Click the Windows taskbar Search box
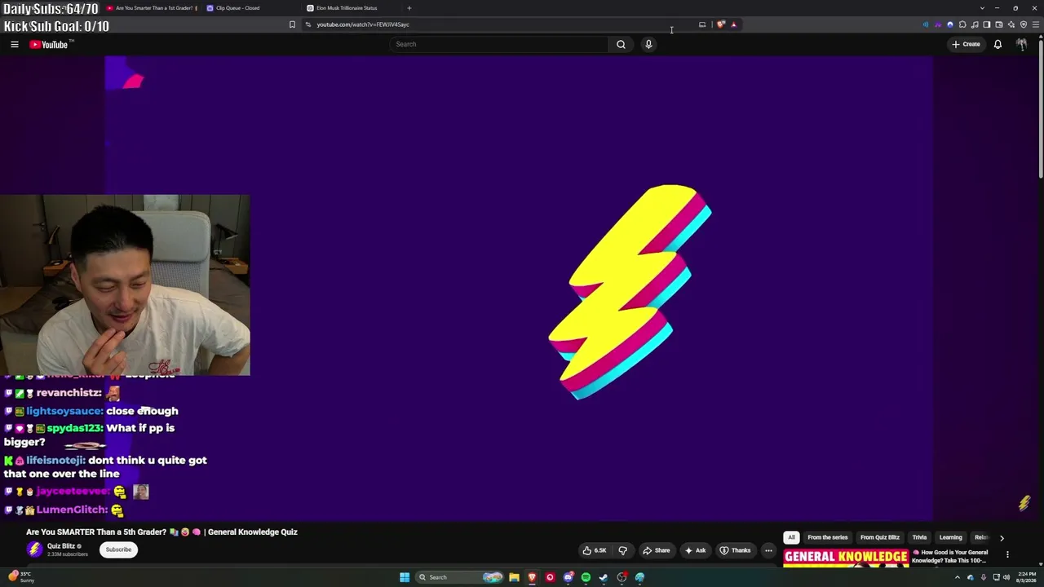1044x587 pixels. [x=459, y=577]
